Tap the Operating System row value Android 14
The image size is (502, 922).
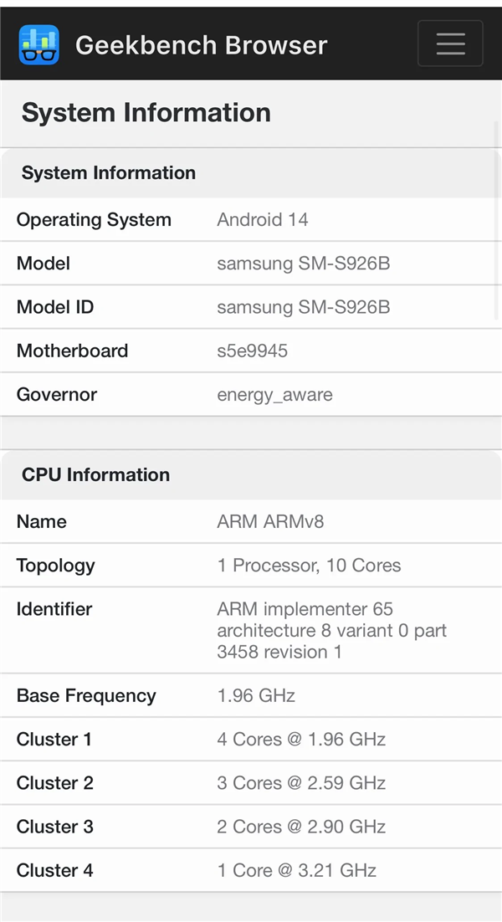(262, 219)
